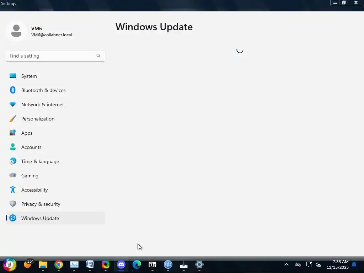Open the Accessibility settings
Viewport: 364px width, 273px height.
pyautogui.click(x=55, y=190)
